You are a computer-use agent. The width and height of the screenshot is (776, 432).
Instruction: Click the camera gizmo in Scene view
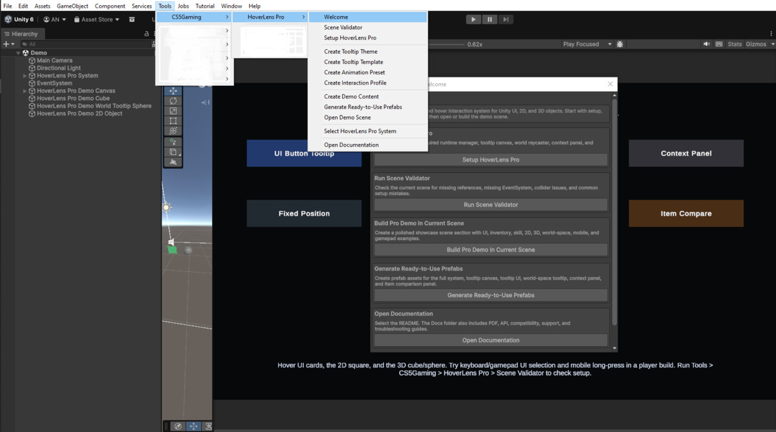click(x=171, y=242)
